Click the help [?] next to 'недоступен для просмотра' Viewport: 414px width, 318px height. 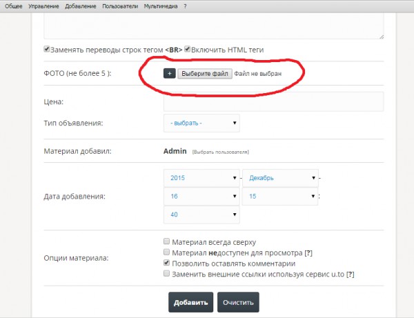(308, 253)
